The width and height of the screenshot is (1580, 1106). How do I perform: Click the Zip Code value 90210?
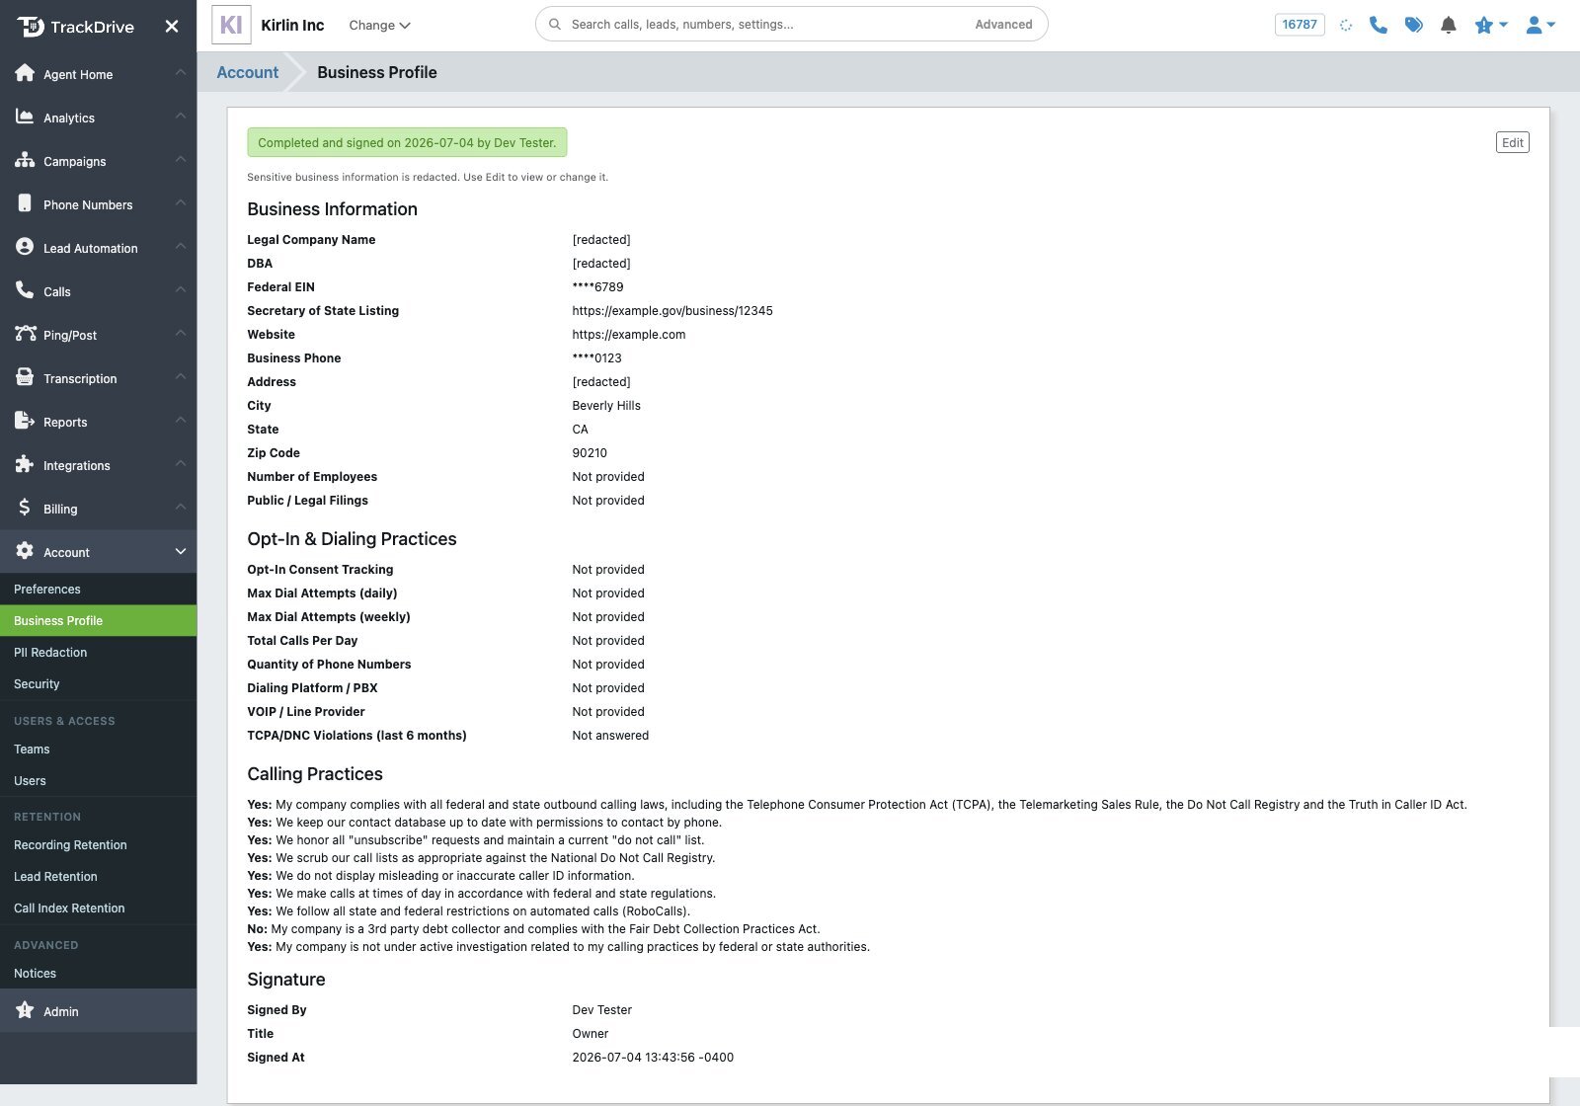(590, 452)
